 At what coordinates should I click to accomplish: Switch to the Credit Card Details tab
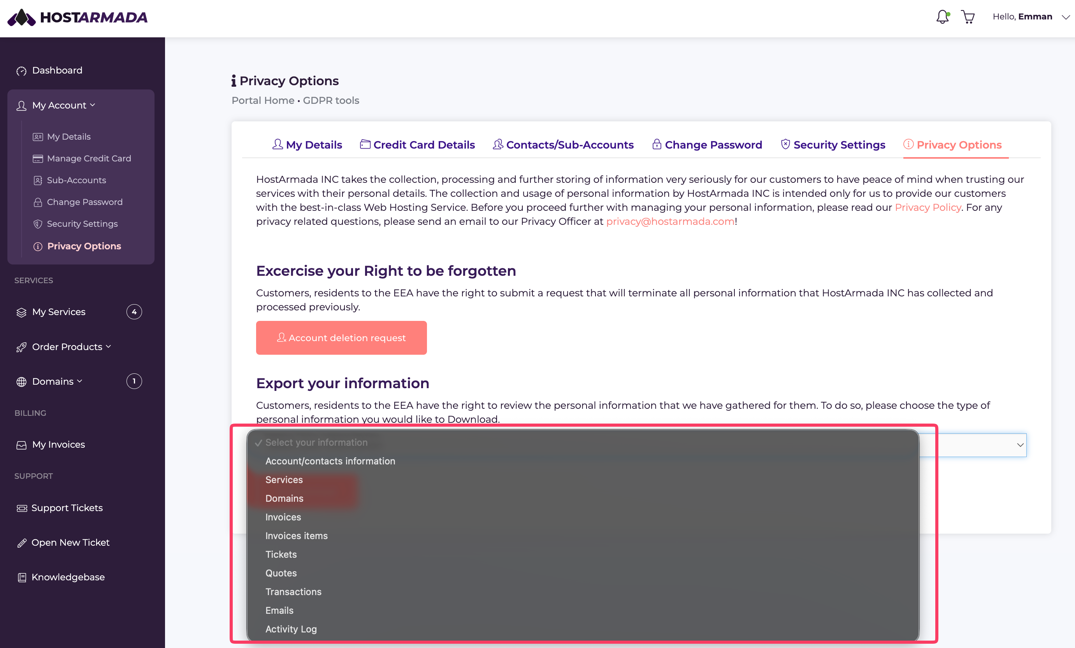418,144
